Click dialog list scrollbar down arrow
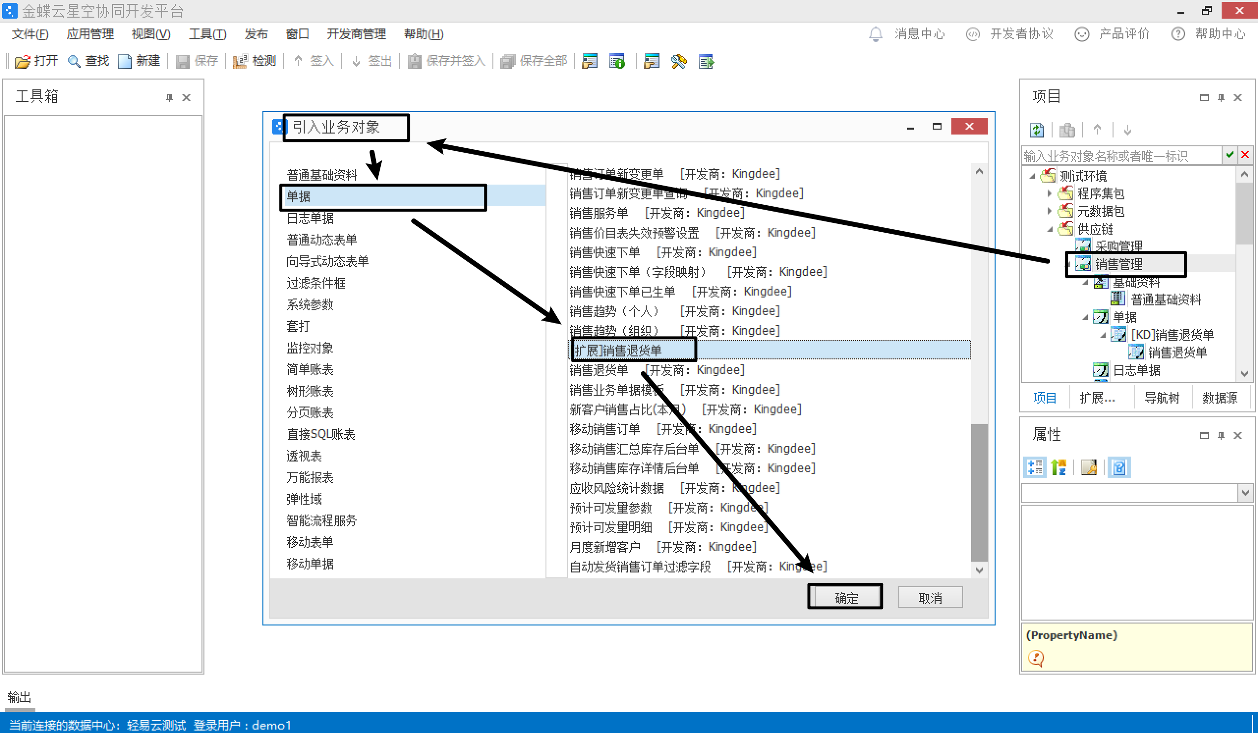The width and height of the screenshot is (1258, 733). pos(979,570)
